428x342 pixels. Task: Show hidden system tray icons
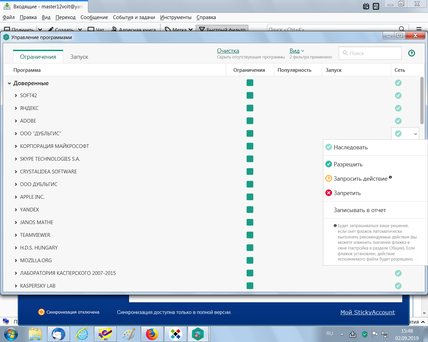point(342,334)
